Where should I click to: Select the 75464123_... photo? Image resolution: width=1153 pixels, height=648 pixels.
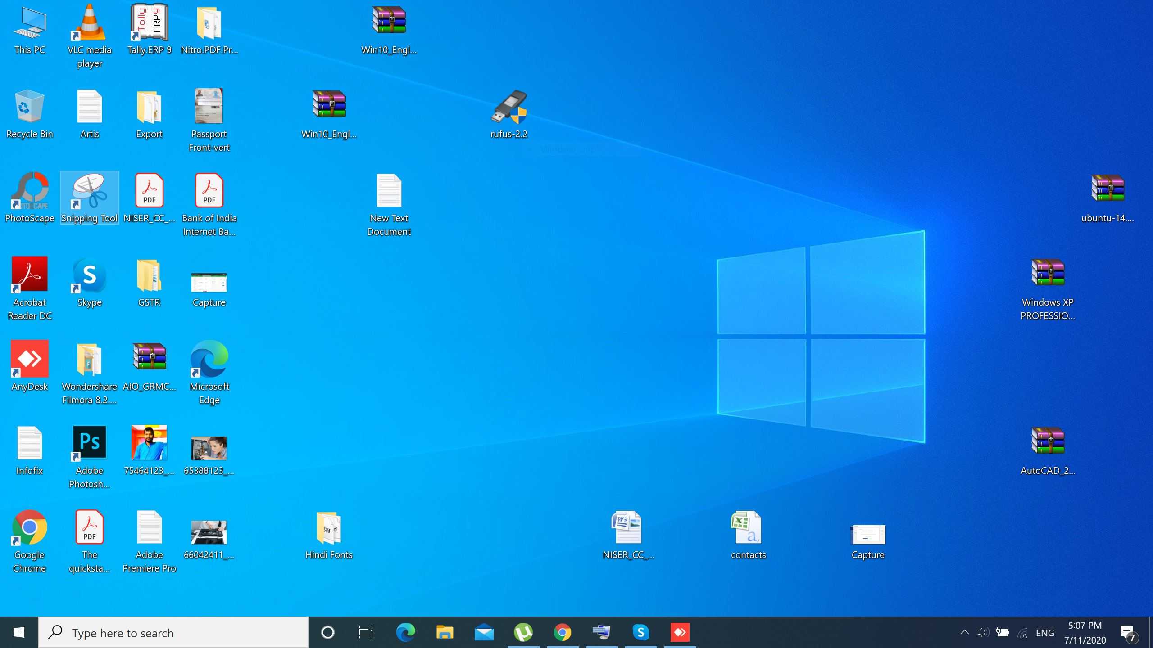(x=149, y=450)
